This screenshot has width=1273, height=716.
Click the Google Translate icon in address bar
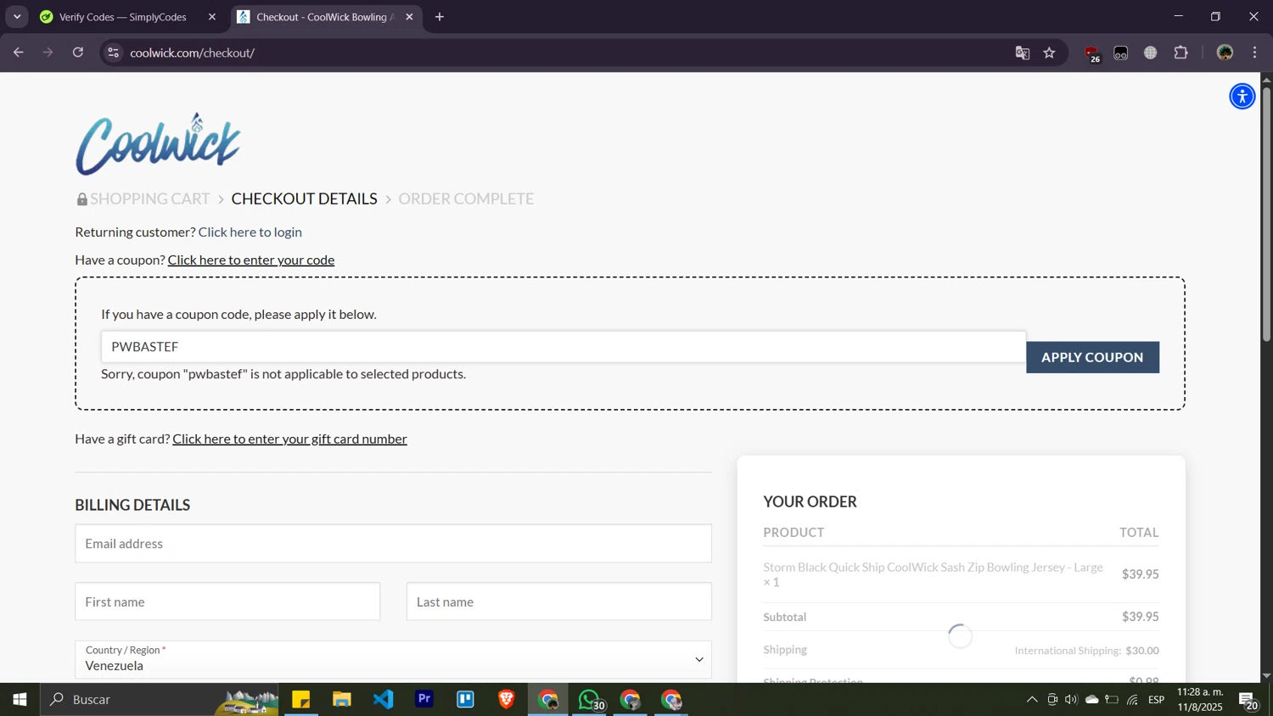1022,53
